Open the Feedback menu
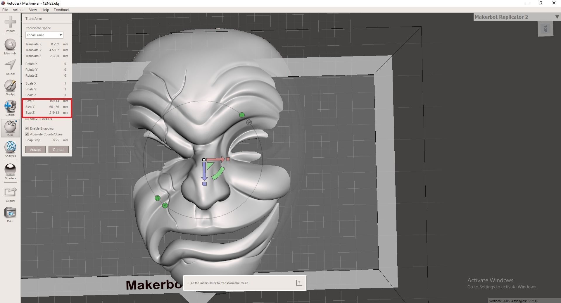Screen dimensions: 561x303 click(x=61, y=10)
